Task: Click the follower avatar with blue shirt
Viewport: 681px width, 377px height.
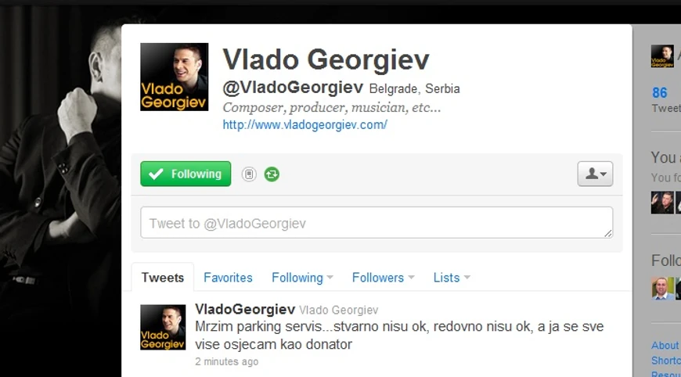Action: (662, 289)
